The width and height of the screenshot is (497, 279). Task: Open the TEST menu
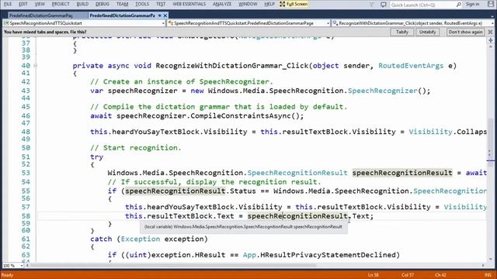[x=161, y=4]
